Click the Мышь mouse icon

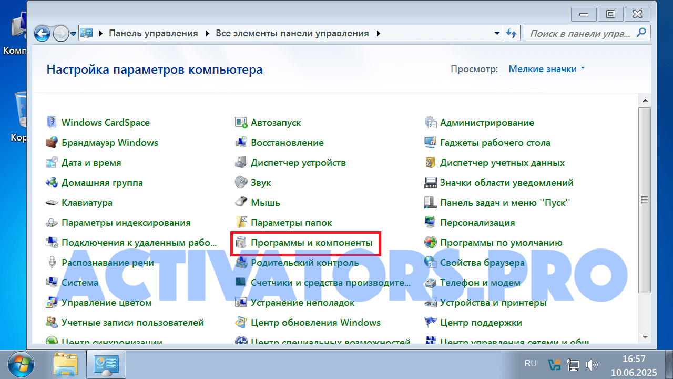[x=241, y=203]
